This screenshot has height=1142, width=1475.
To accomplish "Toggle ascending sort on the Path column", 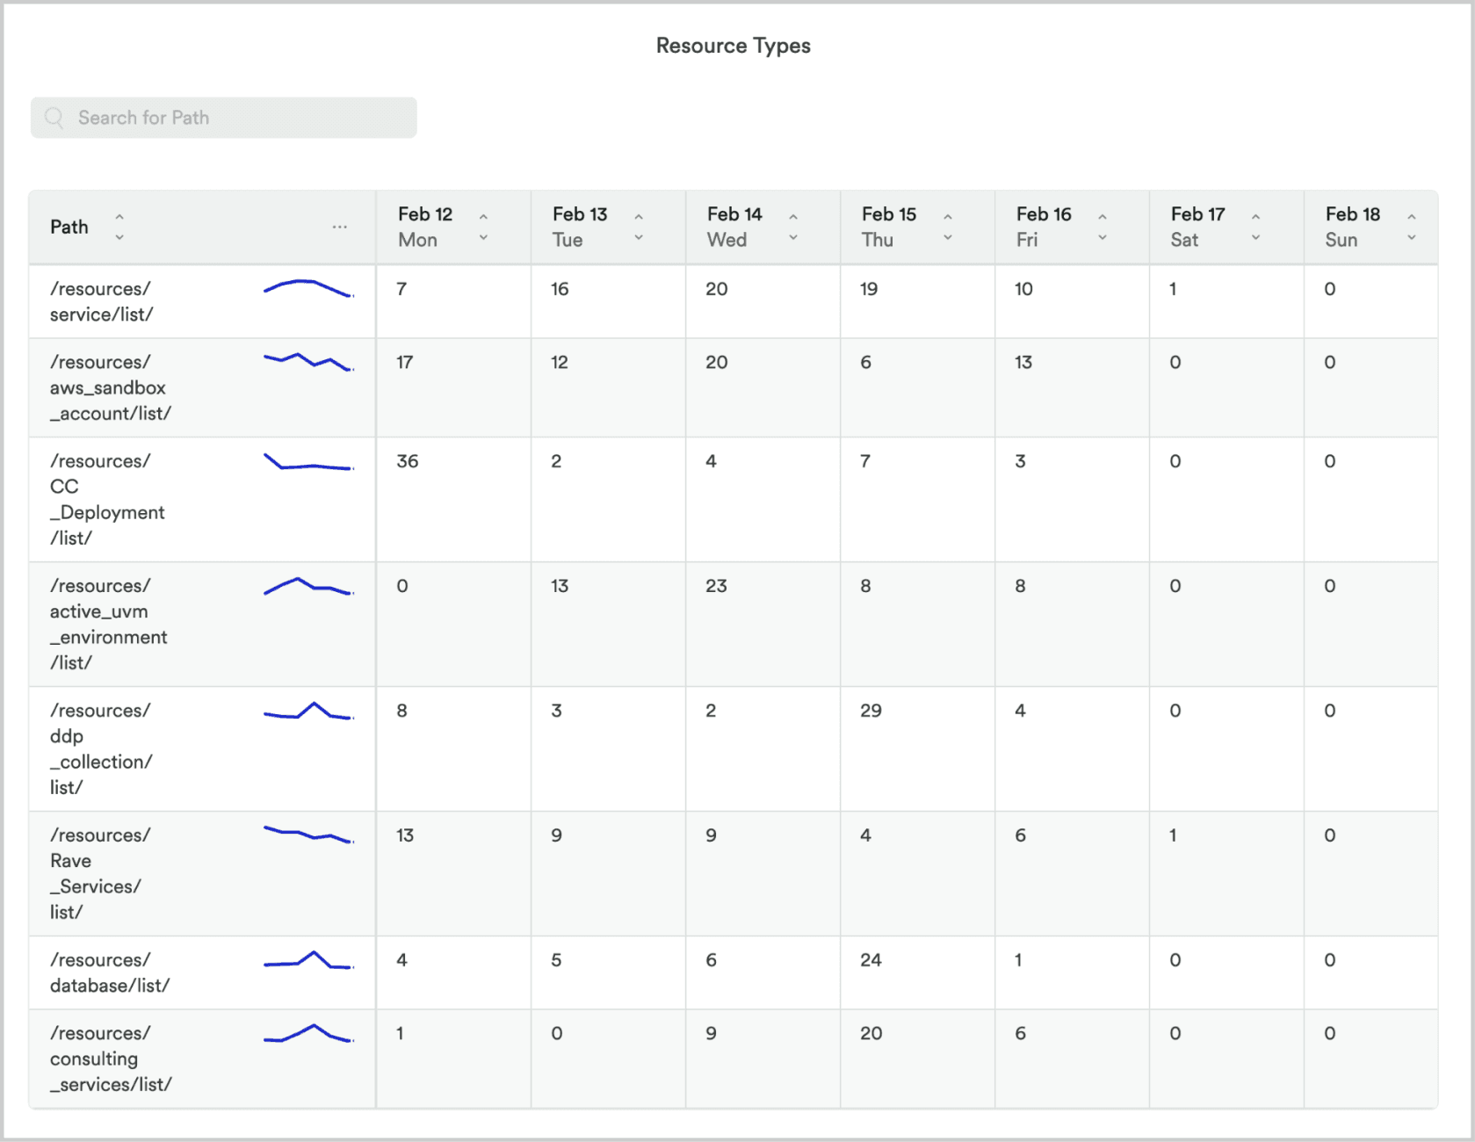I will tap(119, 215).
